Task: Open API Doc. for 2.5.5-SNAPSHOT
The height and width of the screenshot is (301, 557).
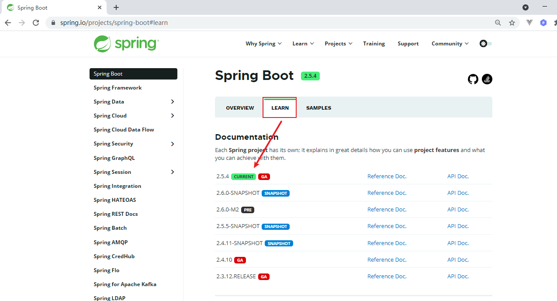Action: [458, 226]
